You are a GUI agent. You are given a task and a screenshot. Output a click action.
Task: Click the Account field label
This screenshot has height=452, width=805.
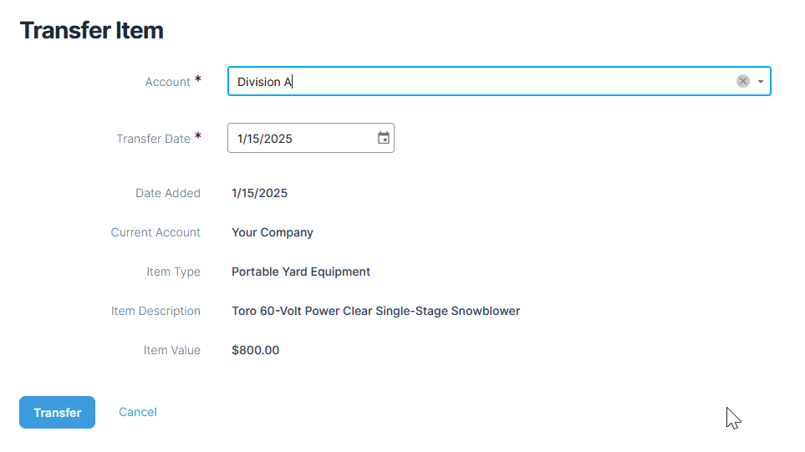point(167,82)
